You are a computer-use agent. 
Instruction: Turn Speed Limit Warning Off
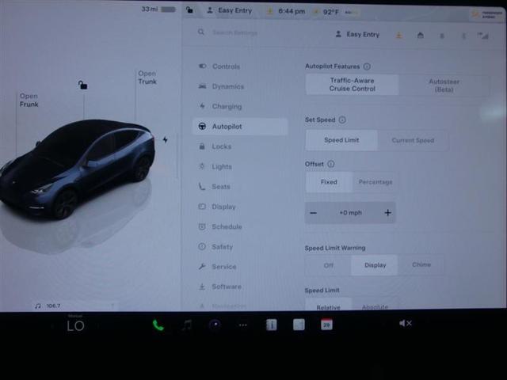coord(328,265)
